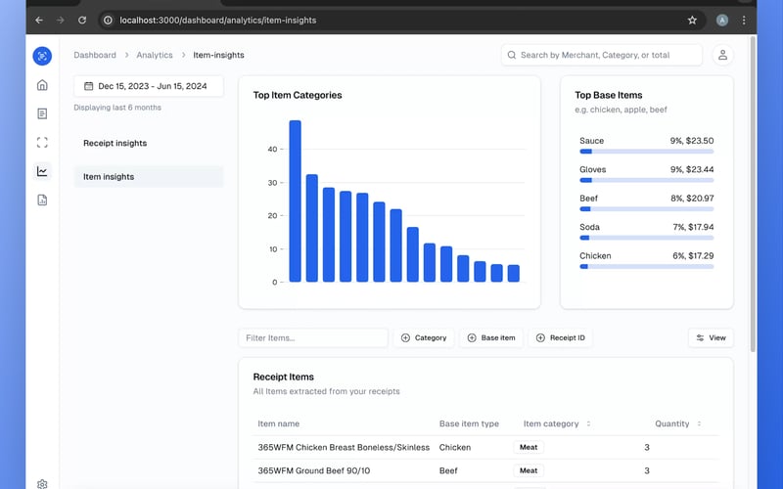Image resolution: width=783 pixels, height=489 pixels.
Task: Open the Receipt ID filter dropdown
Action: (560, 337)
